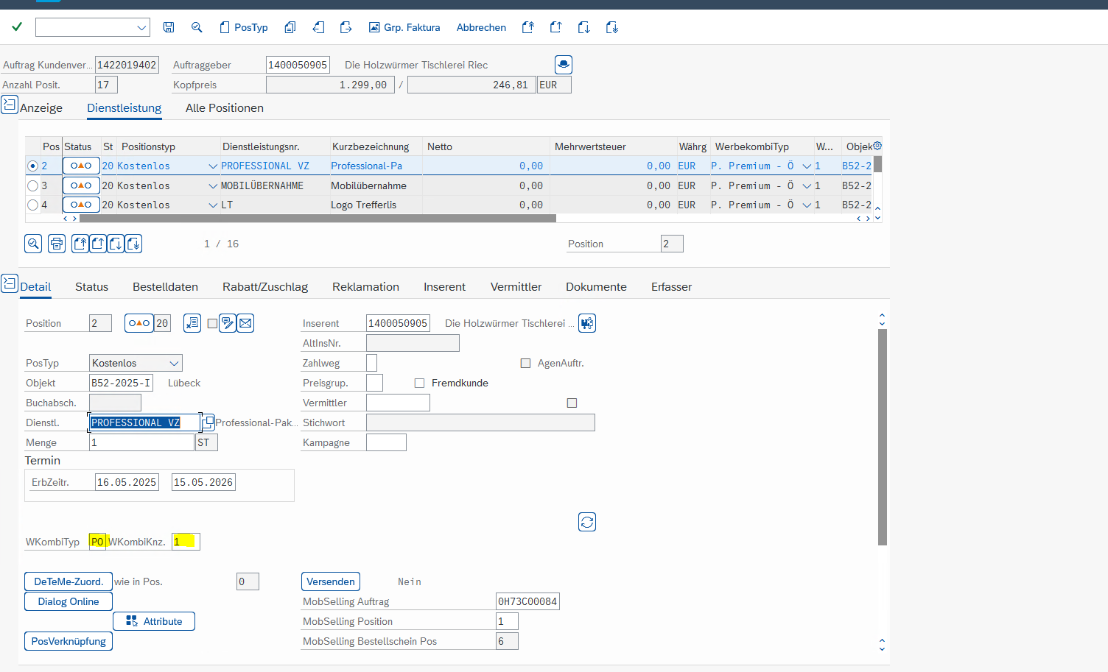Toggle the checkbox beside the note icon
Viewport: 1108px width, 672px height.
coord(212,323)
